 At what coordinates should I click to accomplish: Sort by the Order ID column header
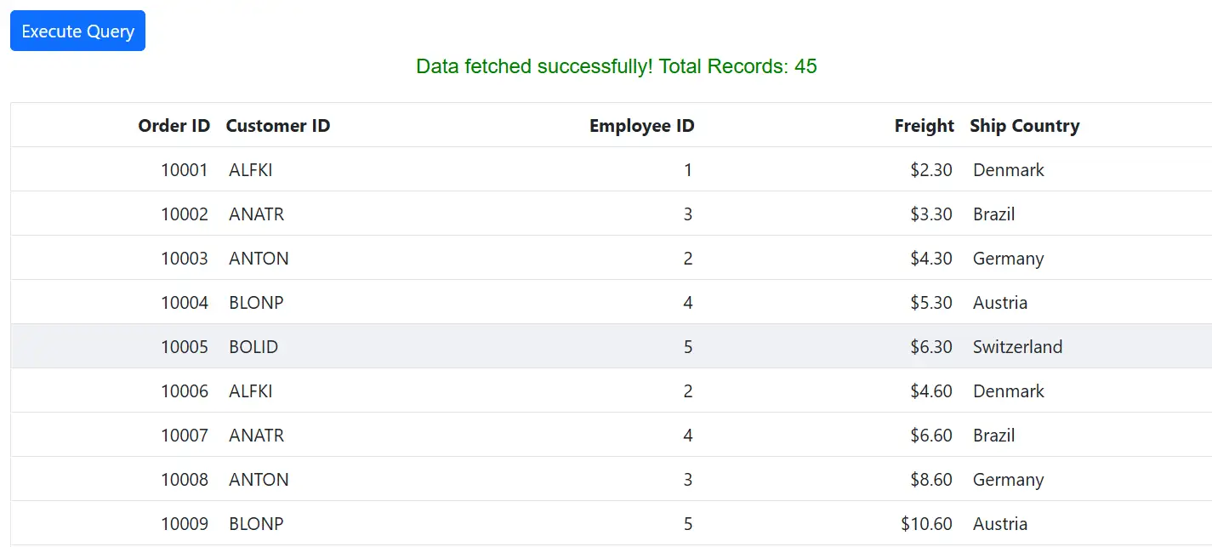coord(174,126)
